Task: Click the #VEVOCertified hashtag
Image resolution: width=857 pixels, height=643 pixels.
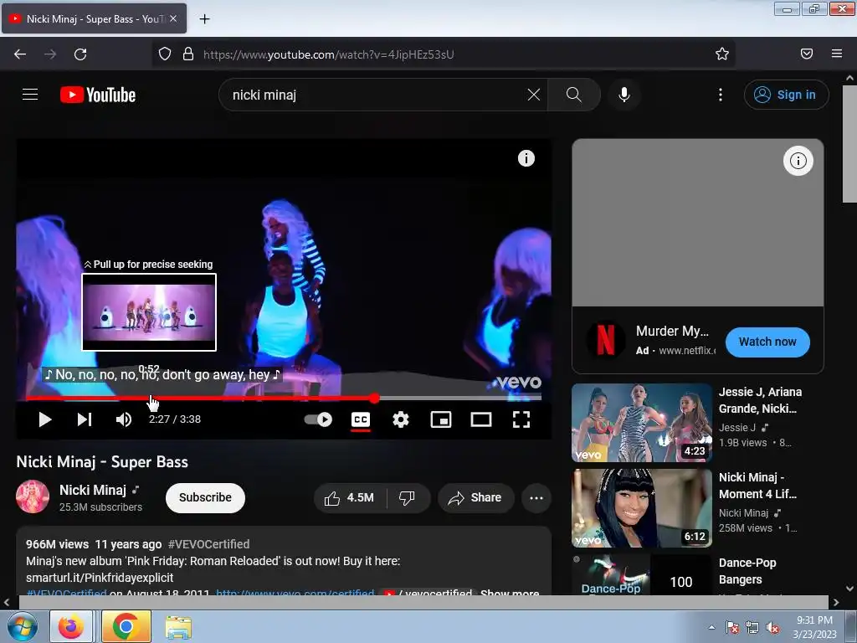Action: [x=208, y=544]
